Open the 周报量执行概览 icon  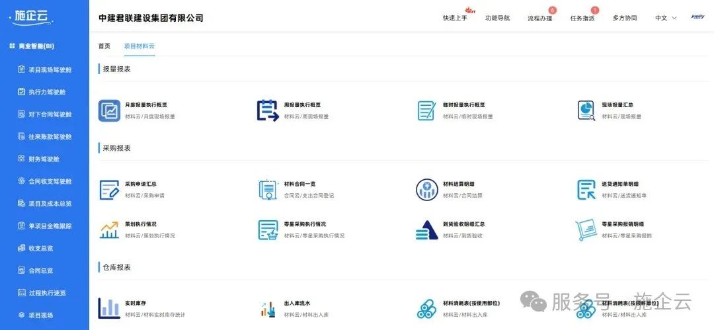point(267,110)
